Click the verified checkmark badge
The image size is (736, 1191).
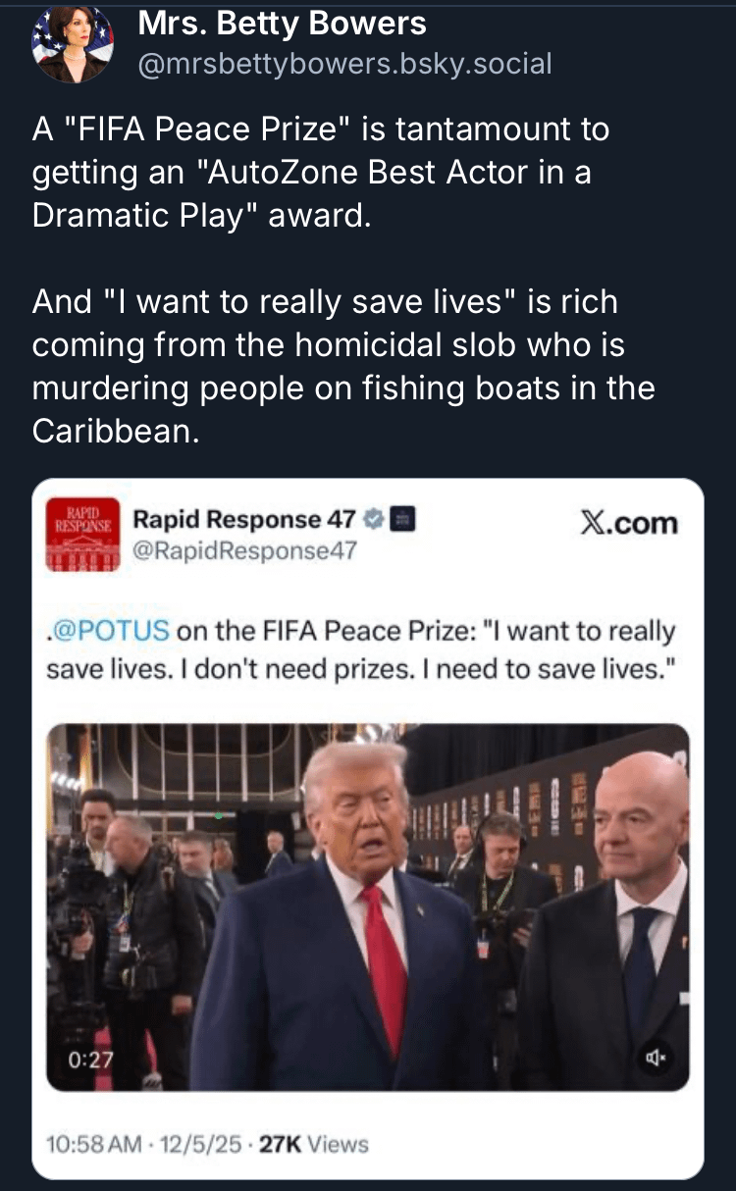pyautogui.click(x=372, y=520)
